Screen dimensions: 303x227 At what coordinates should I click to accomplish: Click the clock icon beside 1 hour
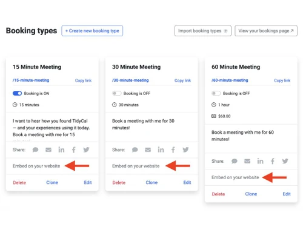pos(214,105)
